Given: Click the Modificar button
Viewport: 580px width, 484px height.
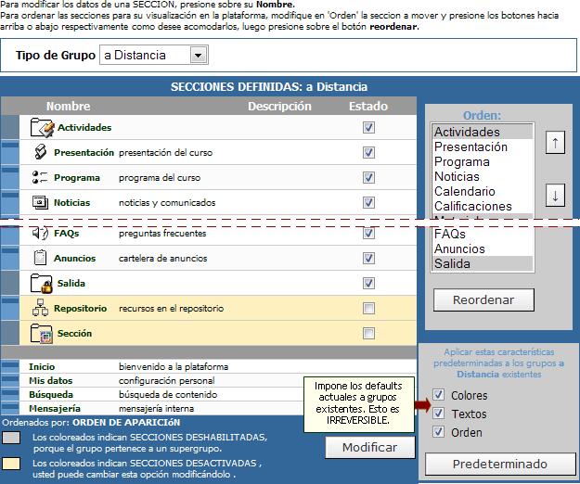Looking at the screenshot, I should (370, 448).
